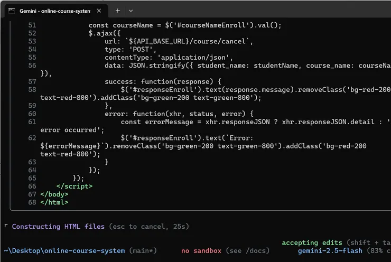Click line number 58 in the gutter

point(32,89)
